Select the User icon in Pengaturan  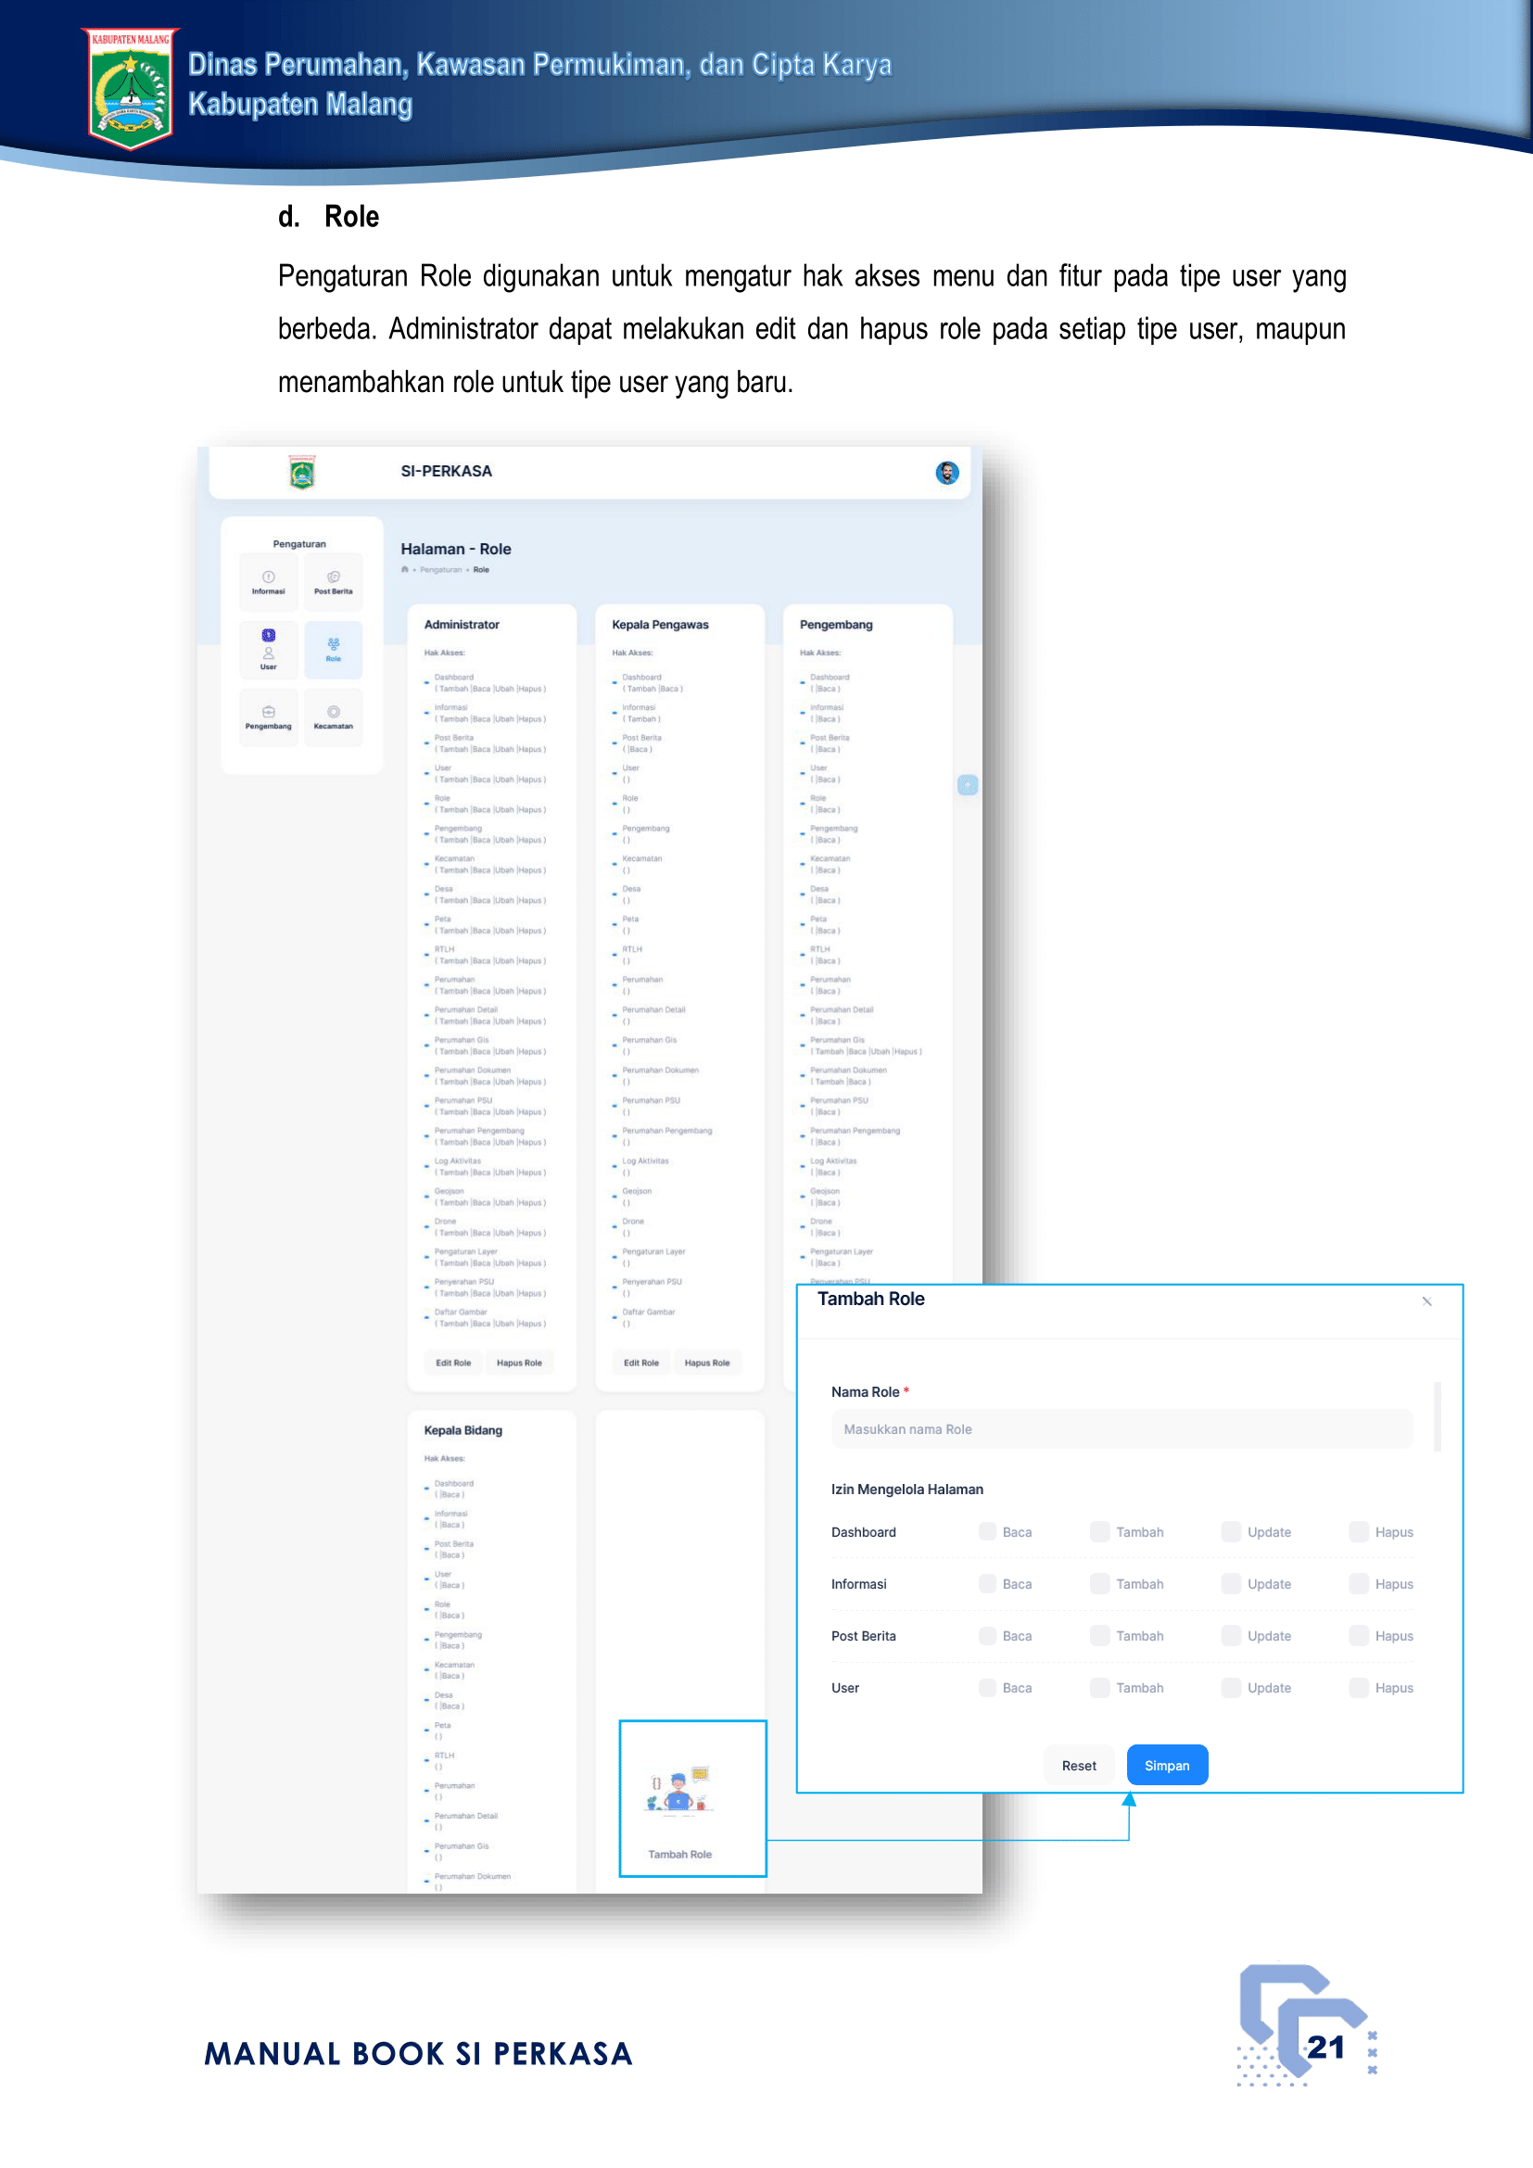(268, 652)
